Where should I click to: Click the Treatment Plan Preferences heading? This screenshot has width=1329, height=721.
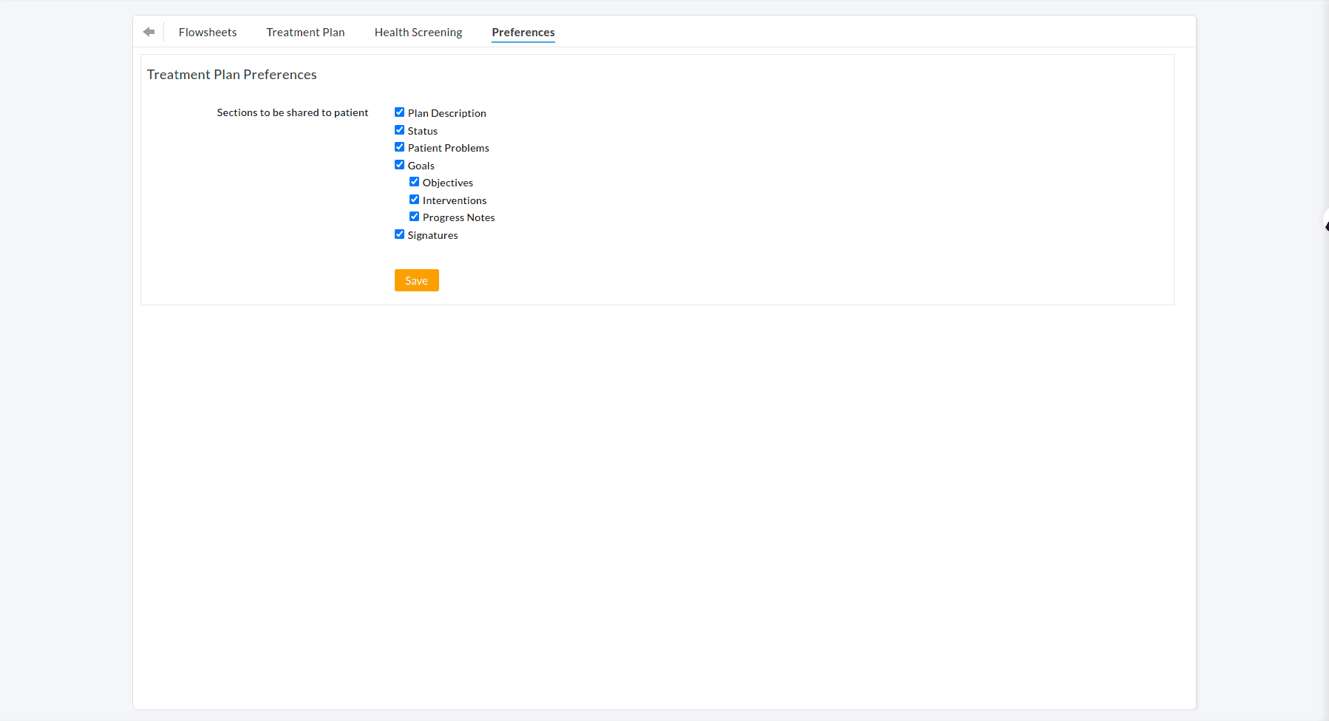click(x=231, y=75)
